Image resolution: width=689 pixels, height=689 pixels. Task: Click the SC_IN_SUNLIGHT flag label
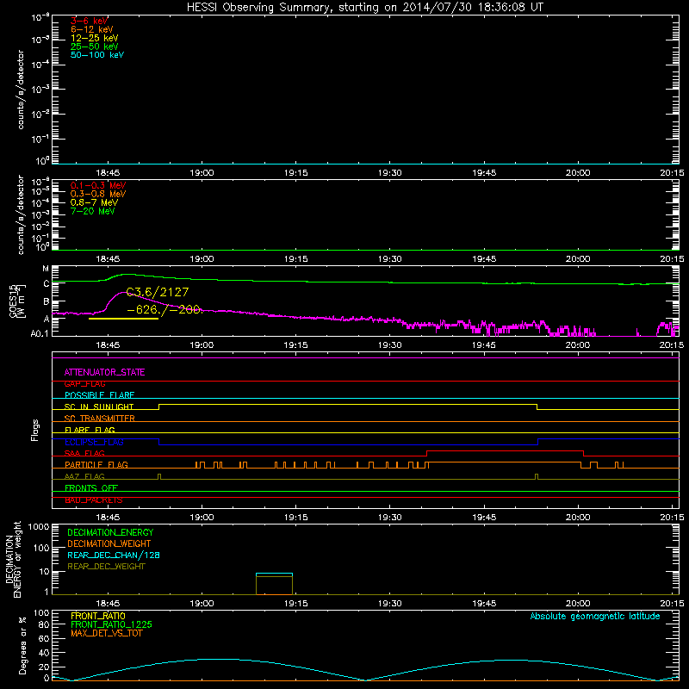99,407
